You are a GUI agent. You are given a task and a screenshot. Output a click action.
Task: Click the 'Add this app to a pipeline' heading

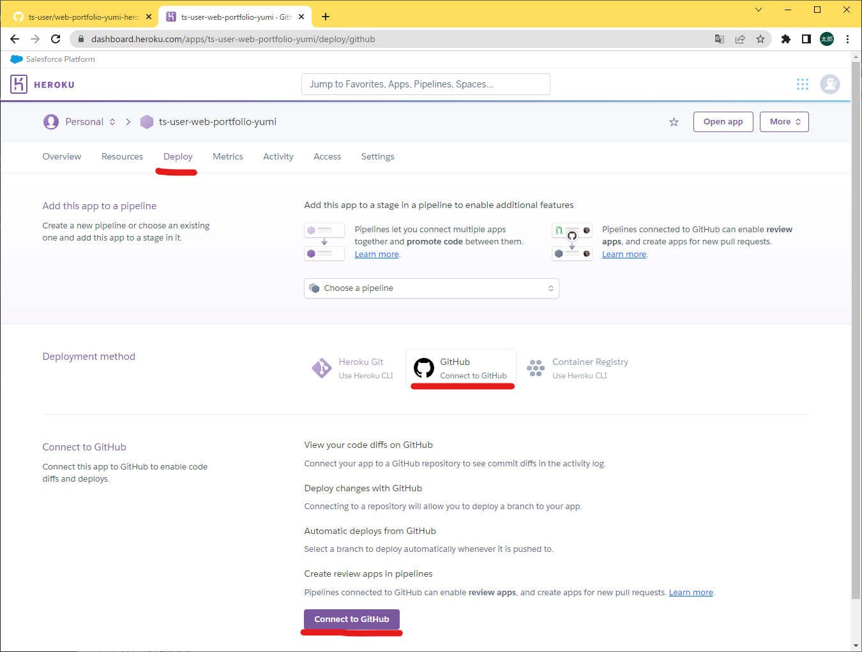click(100, 206)
